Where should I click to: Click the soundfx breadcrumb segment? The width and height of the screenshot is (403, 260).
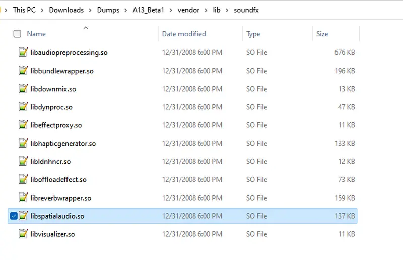click(x=246, y=10)
